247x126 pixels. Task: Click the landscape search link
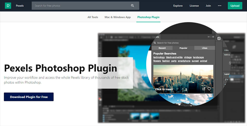(x=198, y=57)
